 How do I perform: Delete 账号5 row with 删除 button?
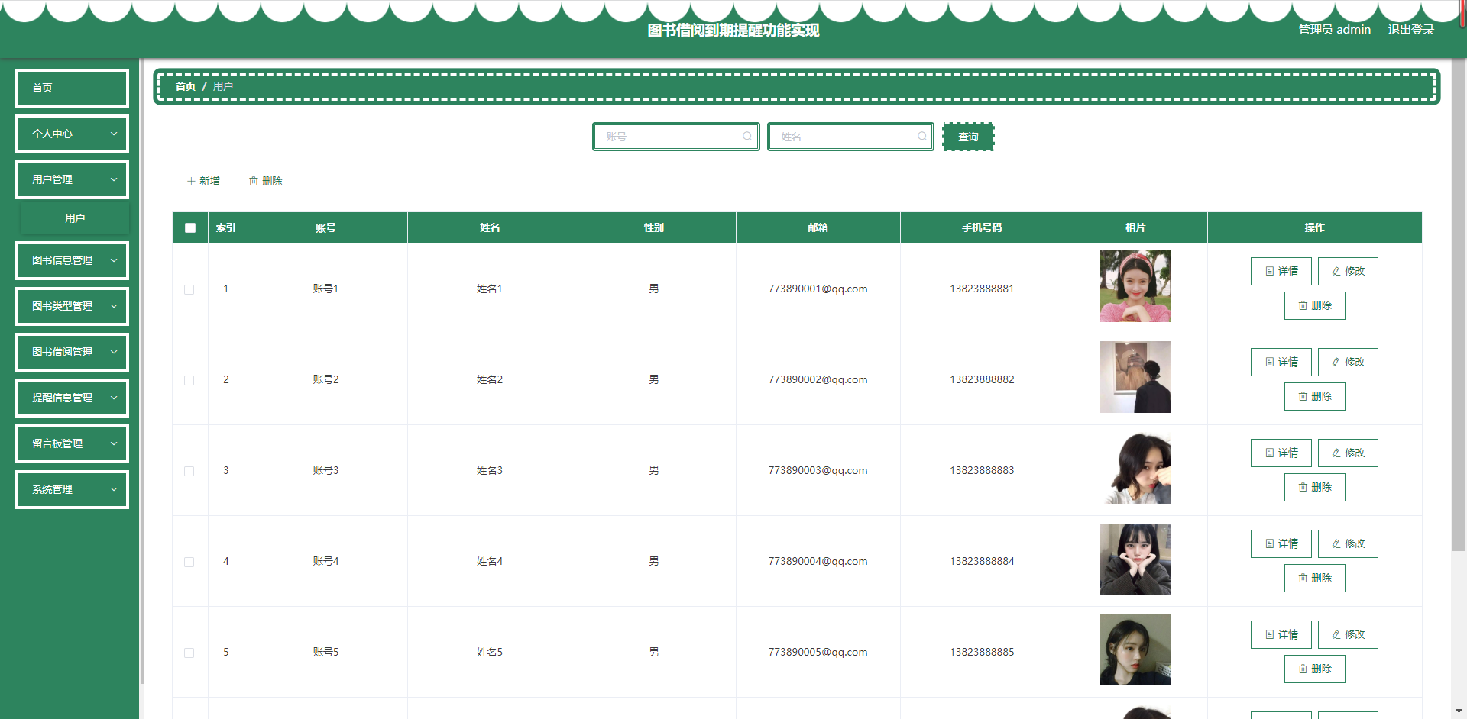tap(1314, 669)
